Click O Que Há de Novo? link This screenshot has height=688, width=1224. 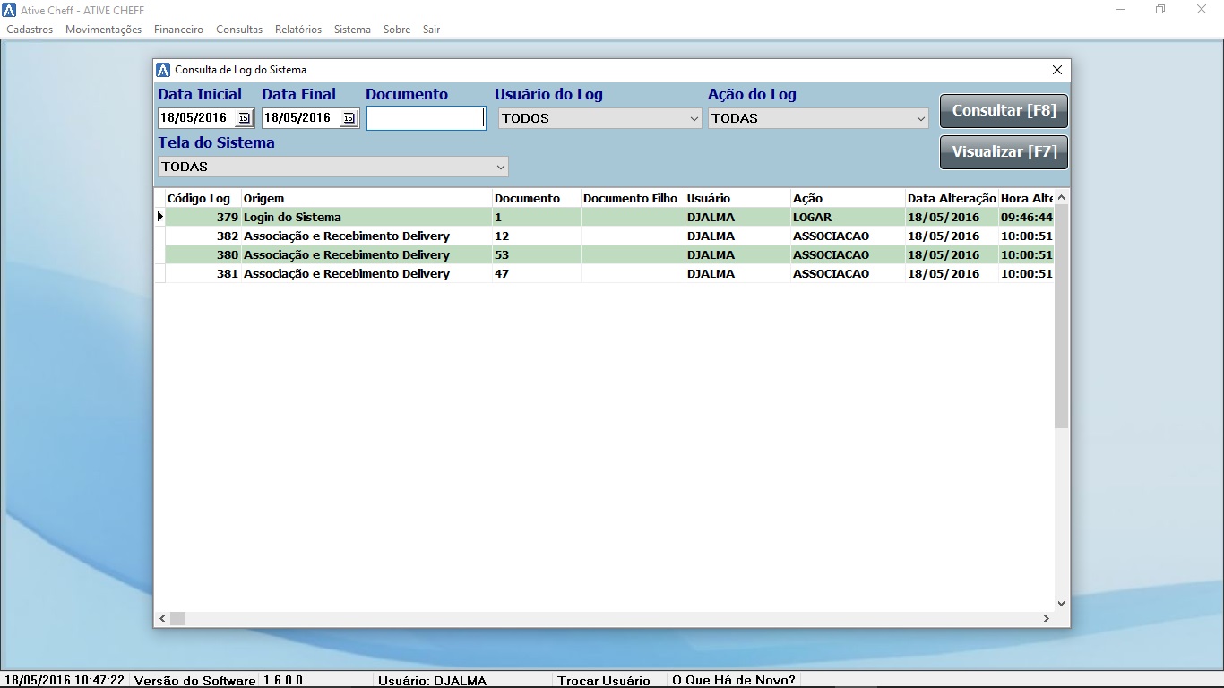point(734,681)
